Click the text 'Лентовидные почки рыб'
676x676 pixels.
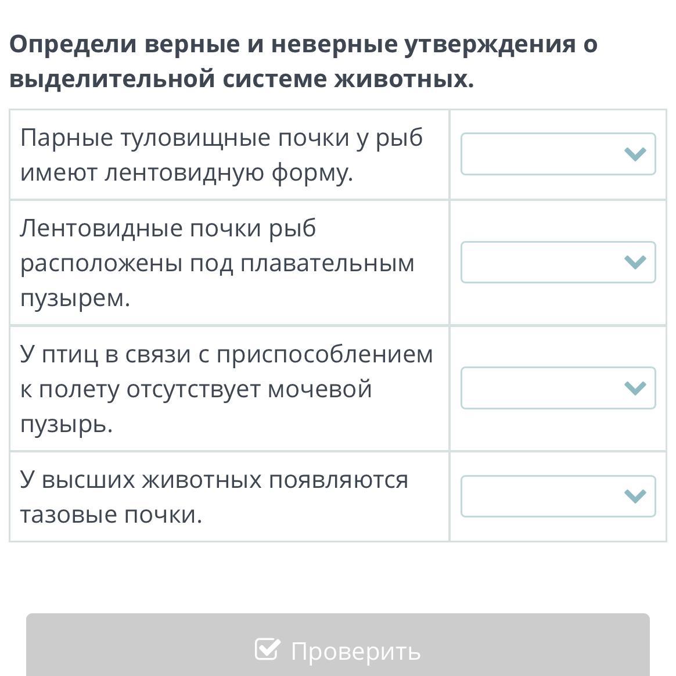[x=168, y=228]
